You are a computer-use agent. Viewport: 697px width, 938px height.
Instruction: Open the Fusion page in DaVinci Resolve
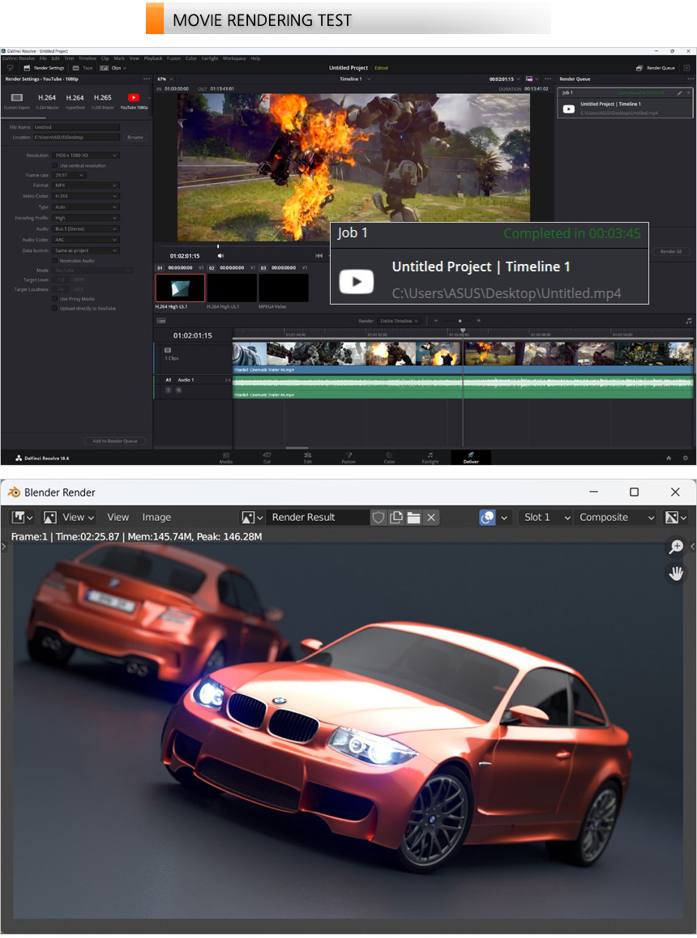coord(348,458)
